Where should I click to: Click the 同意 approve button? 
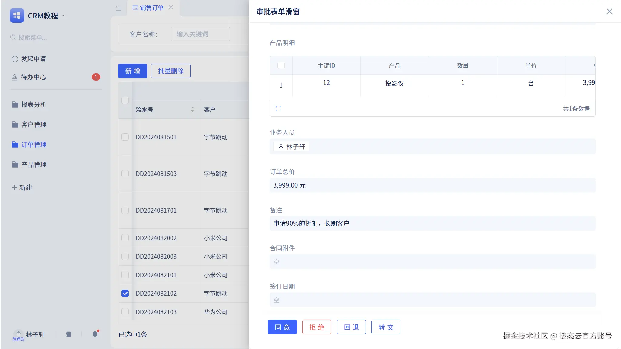click(x=282, y=327)
